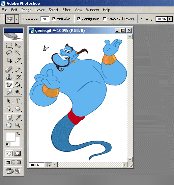Open the Layer menu
Viewport: 174px width, 185px height.
click(x=40, y=10)
